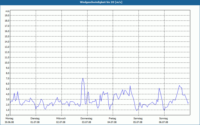Click the 1,0 y-axis value
200x125 pixels.
pyautogui.click(x=7, y=110)
